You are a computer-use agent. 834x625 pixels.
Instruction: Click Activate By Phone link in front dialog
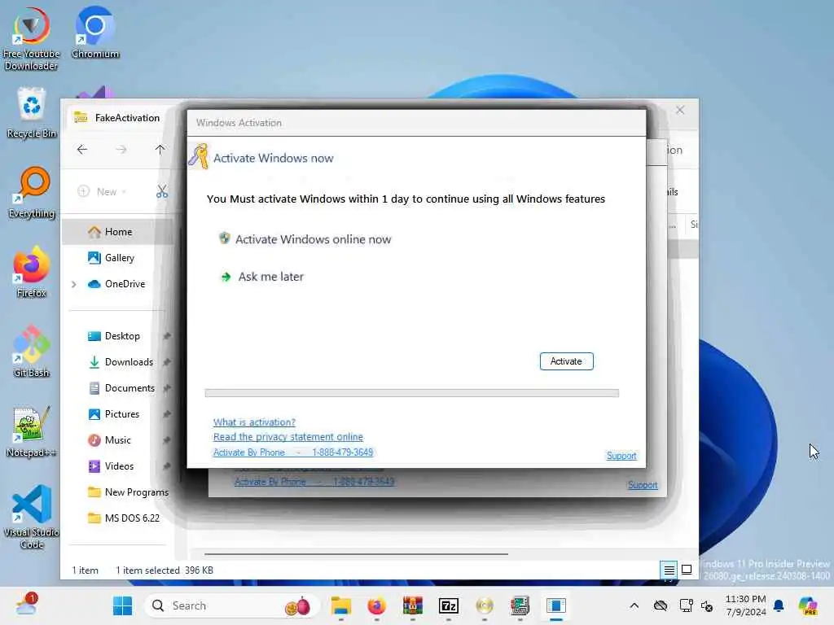click(x=293, y=452)
